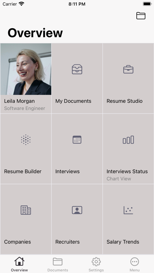Click the Resume Builder label
This screenshot has height=273, width=154.
23,171
